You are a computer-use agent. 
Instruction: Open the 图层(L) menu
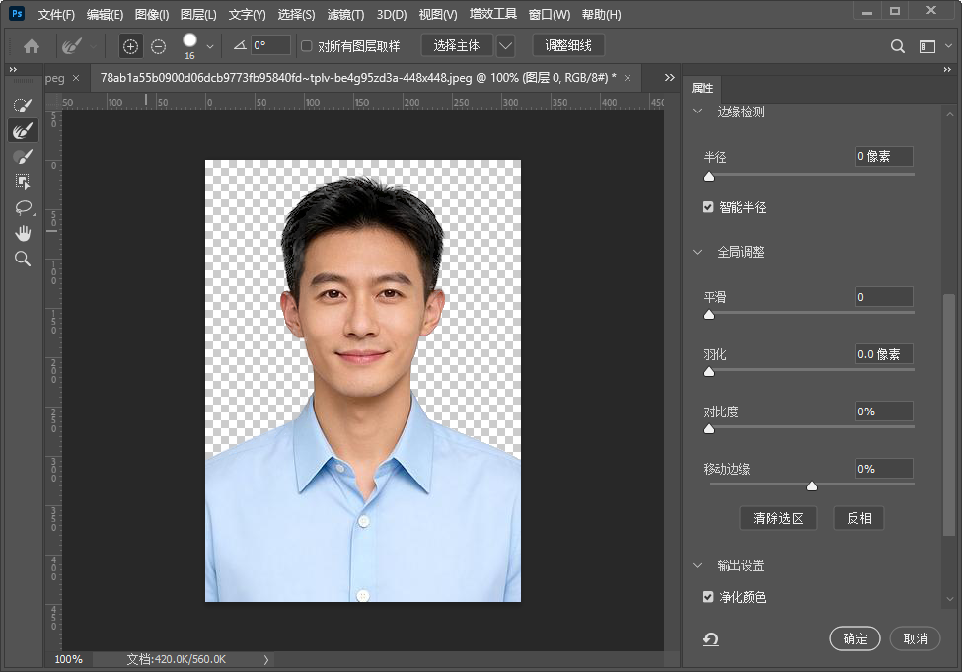point(198,14)
